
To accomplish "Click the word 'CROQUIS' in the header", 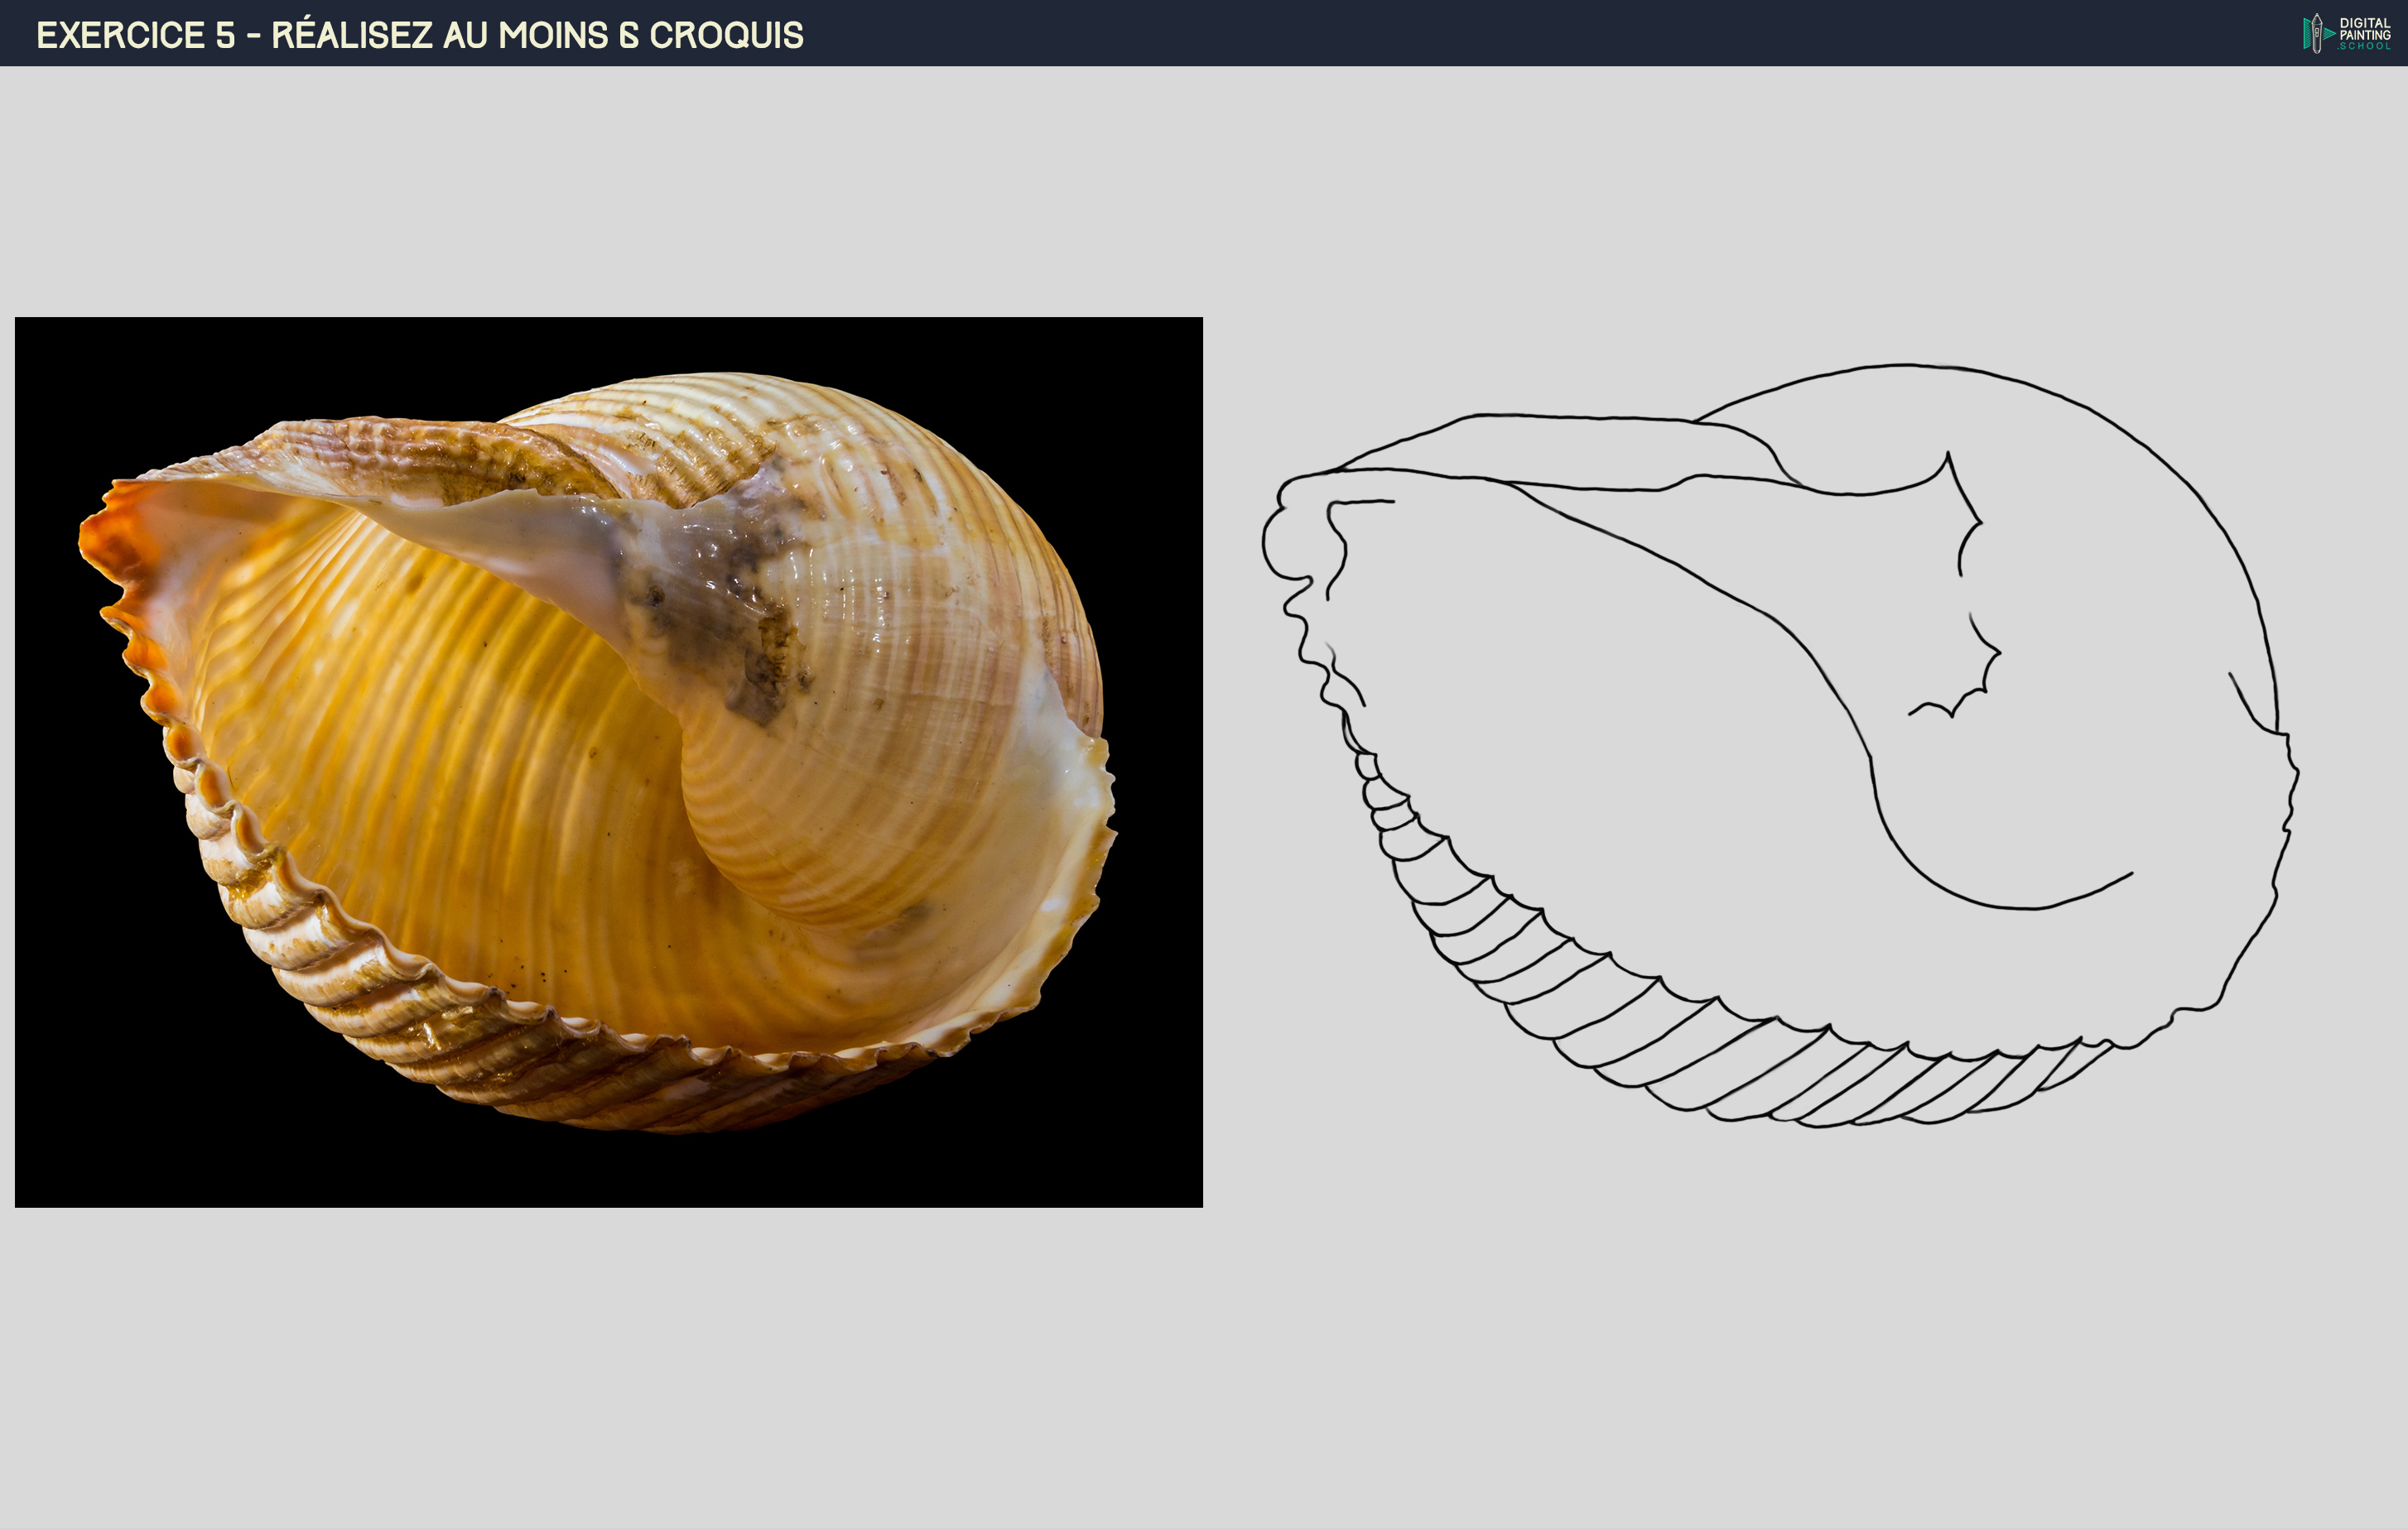I will (x=726, y=35).
